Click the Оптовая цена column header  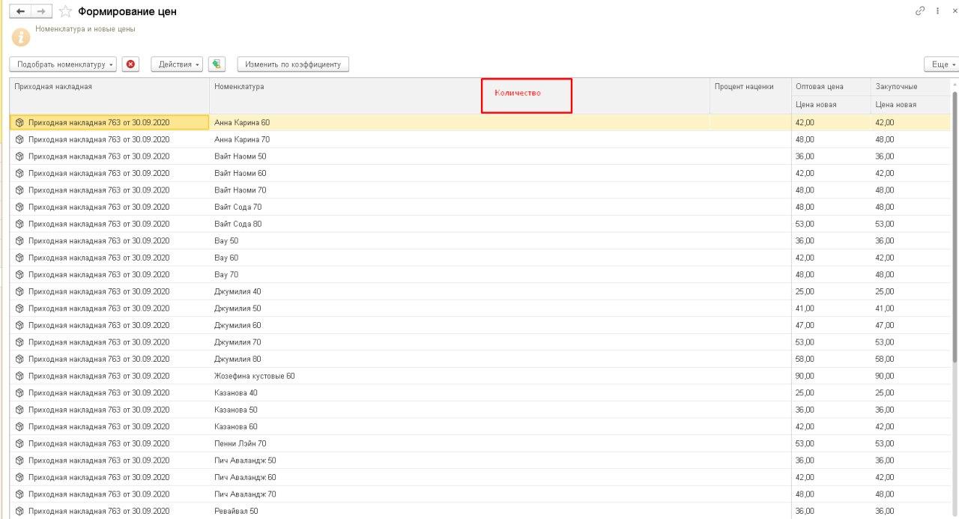tap(819, 87)
